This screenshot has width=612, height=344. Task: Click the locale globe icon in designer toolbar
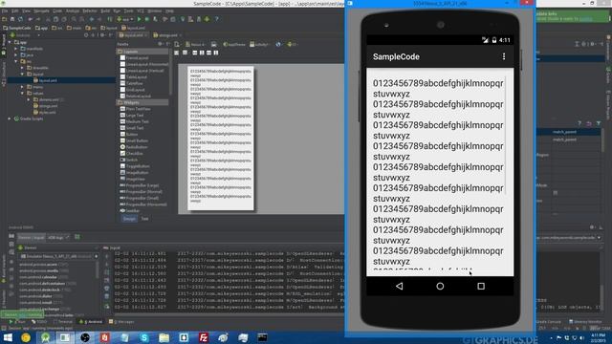[x=278, y=45]
